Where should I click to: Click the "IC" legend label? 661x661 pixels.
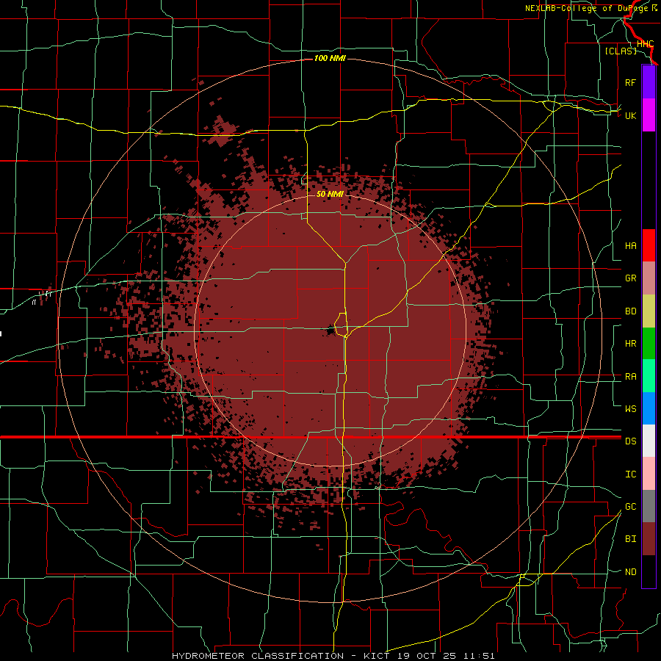(x=630, y=474)
